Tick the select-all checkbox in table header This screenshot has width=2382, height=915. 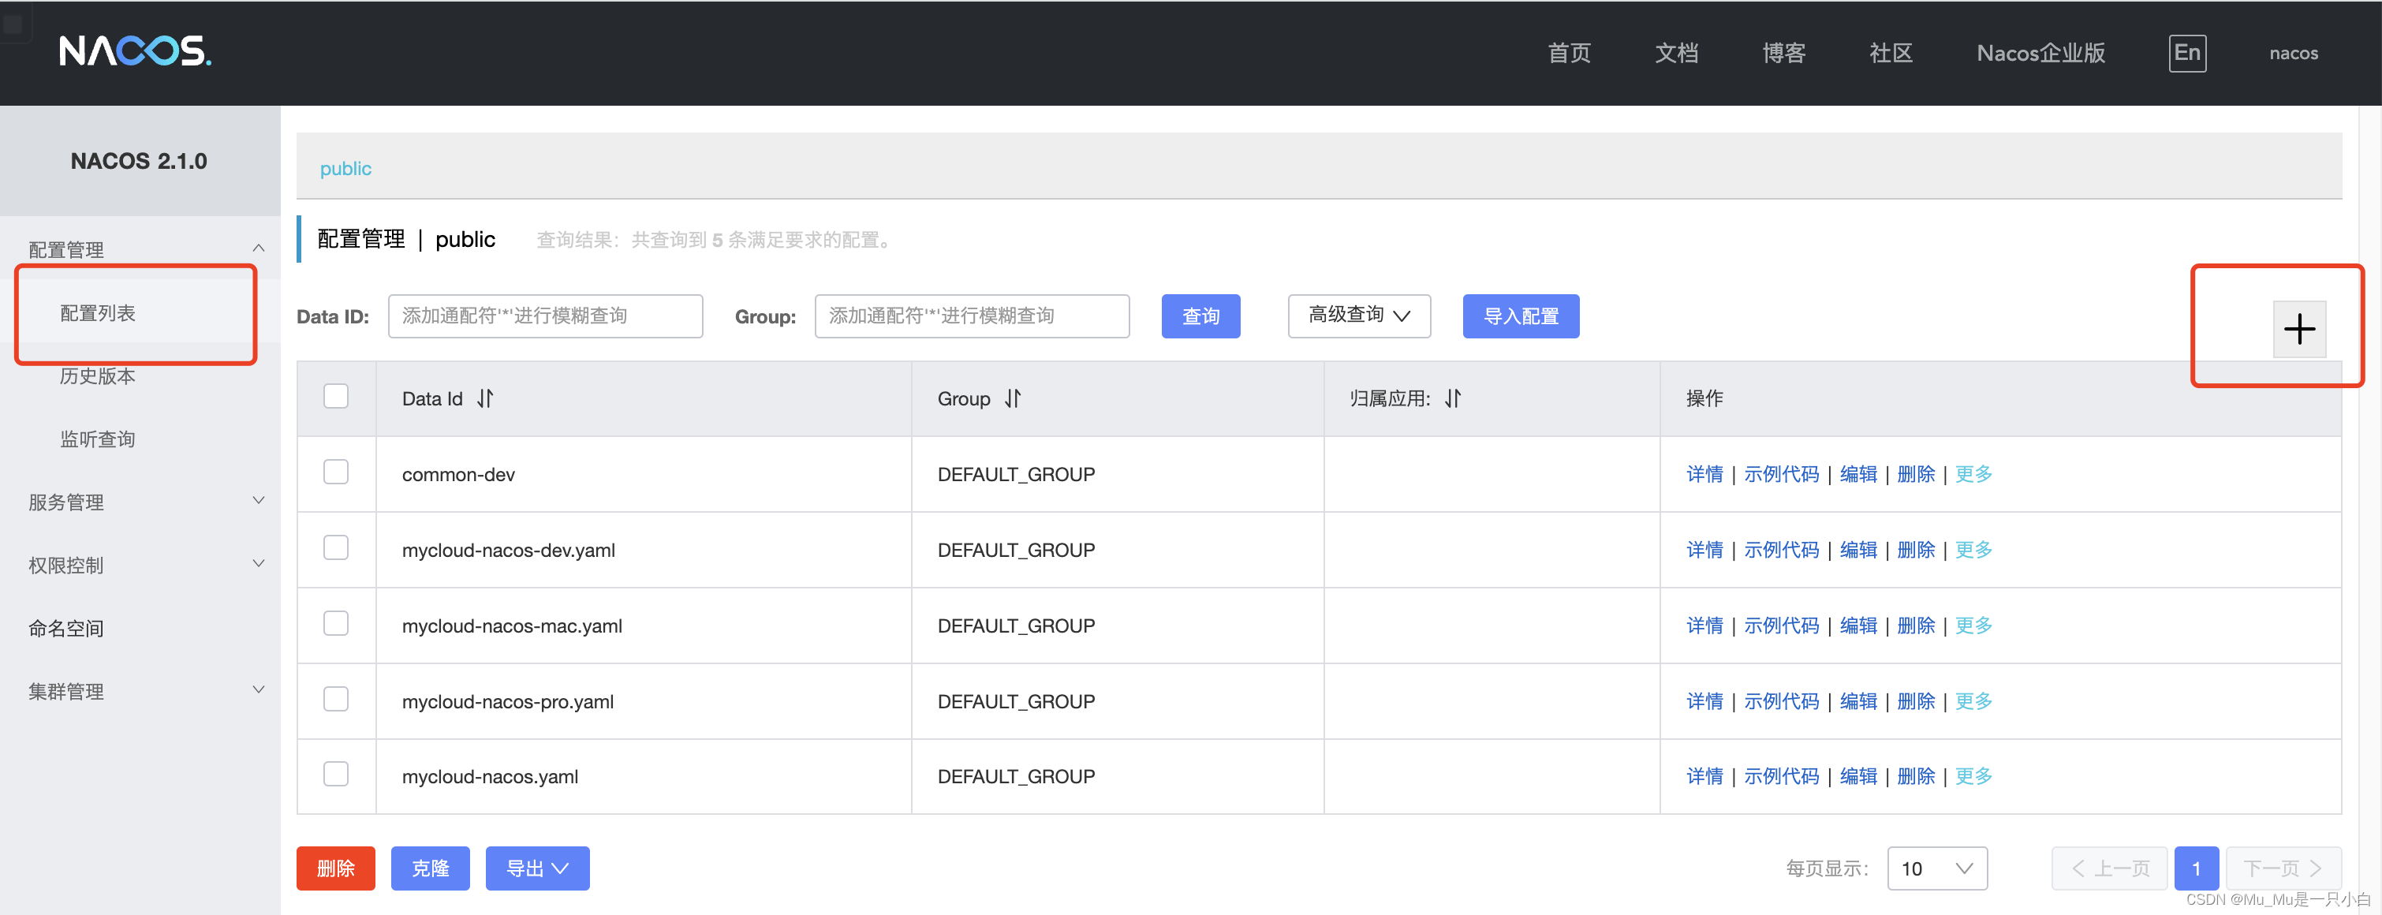(x=336, y=396)
